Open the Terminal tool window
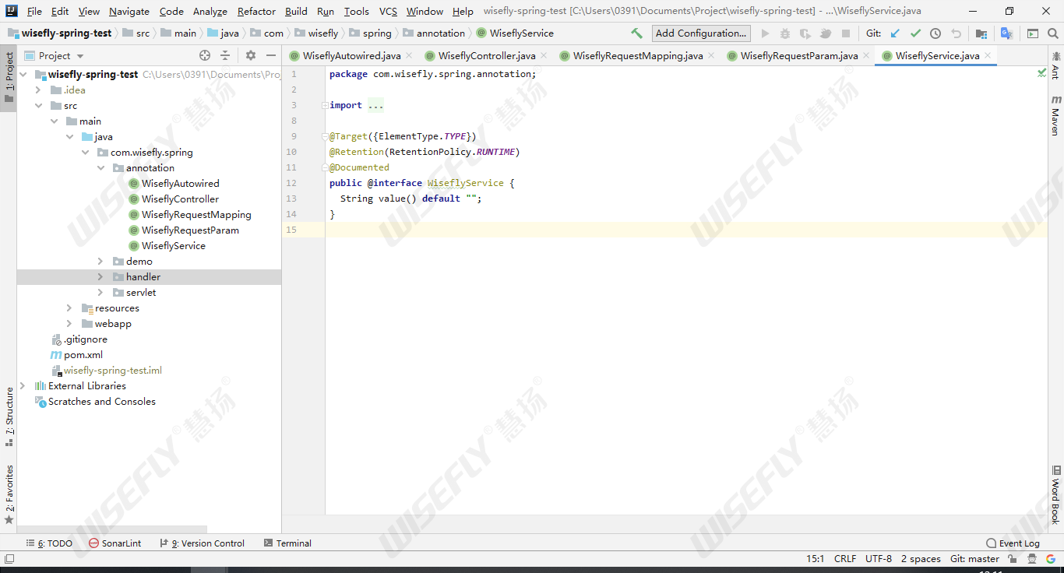 click(x=287, y=543)
